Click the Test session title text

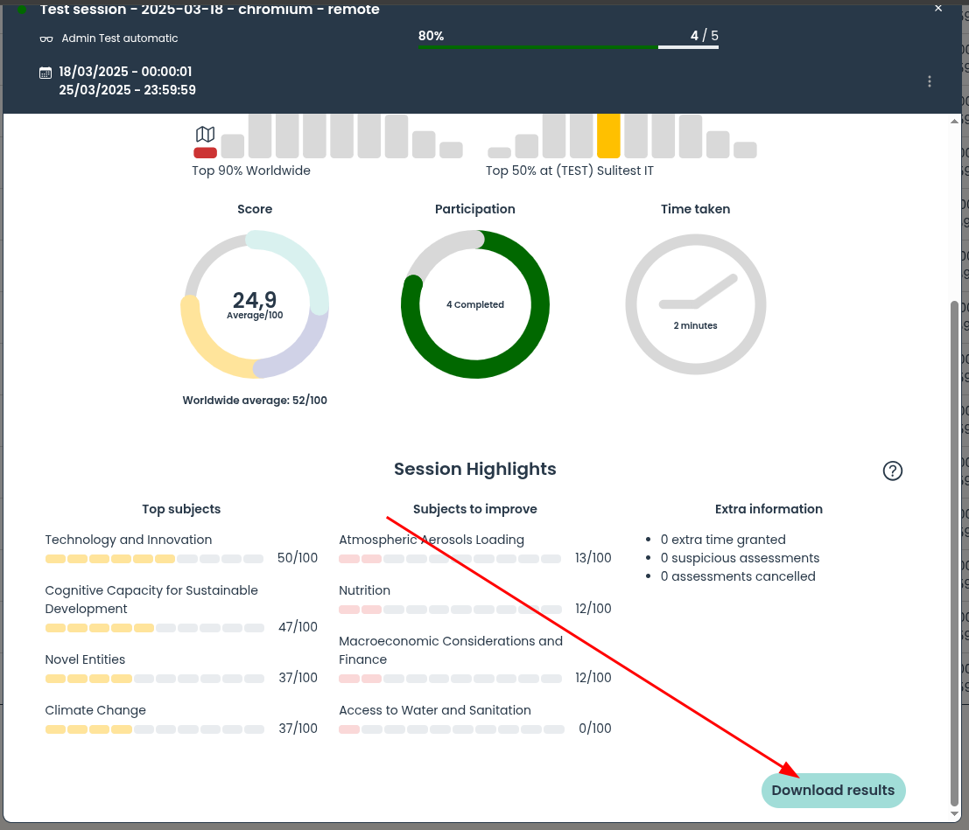coord(210,10)
